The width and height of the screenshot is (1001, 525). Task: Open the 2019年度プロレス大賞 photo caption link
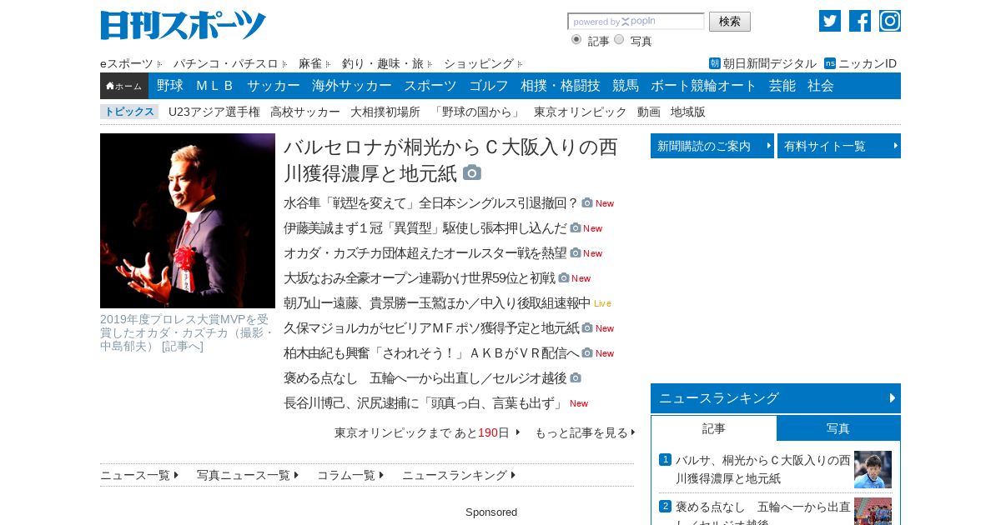click(x=187, y=332)
